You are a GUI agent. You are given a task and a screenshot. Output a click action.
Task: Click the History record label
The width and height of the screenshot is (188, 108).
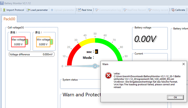coord(160,10)
